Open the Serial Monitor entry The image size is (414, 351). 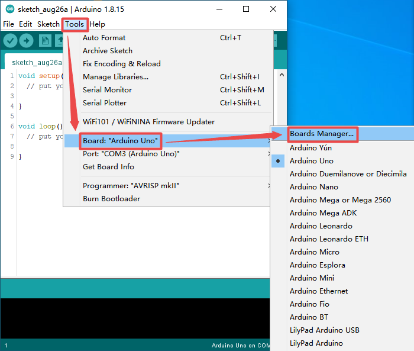click(167, 90)
